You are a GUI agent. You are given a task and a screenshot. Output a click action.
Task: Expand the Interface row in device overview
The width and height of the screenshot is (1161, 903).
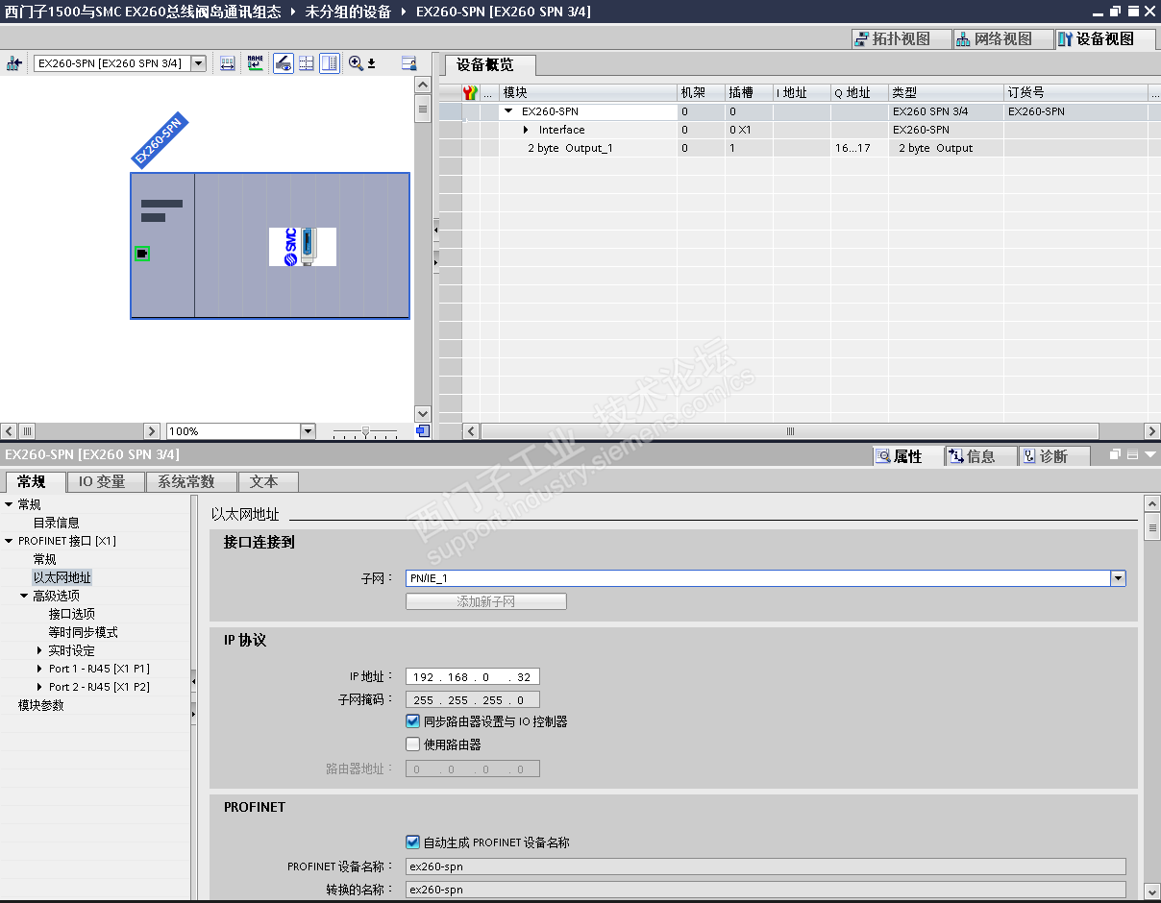point(526,130)
